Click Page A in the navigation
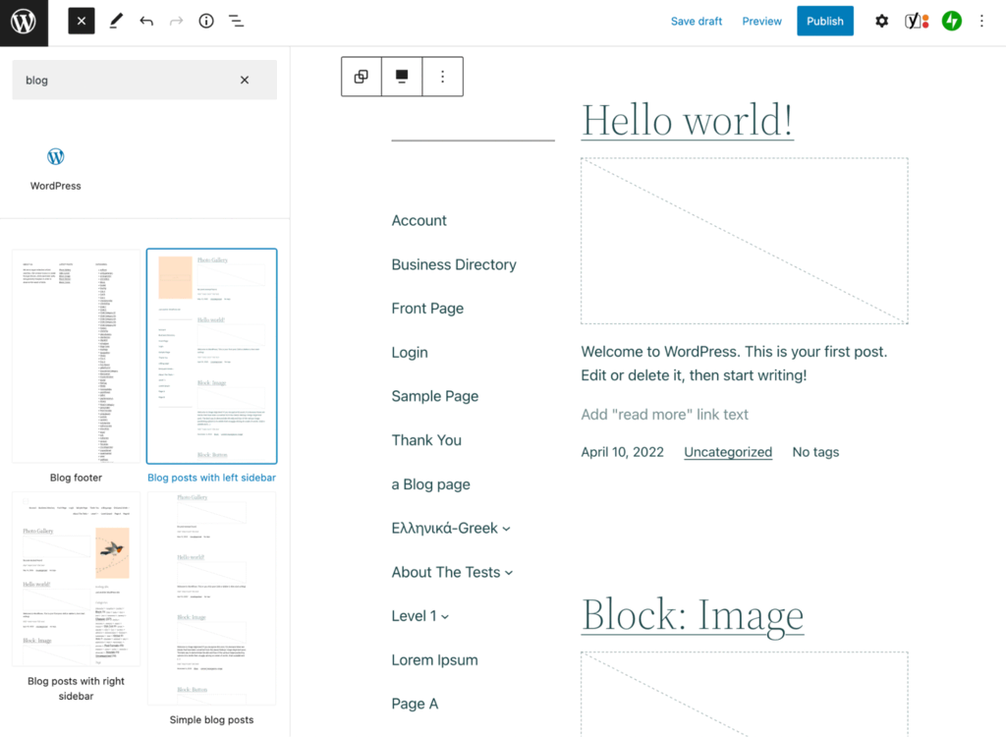The image size is (1006, 737). [416, 705]
